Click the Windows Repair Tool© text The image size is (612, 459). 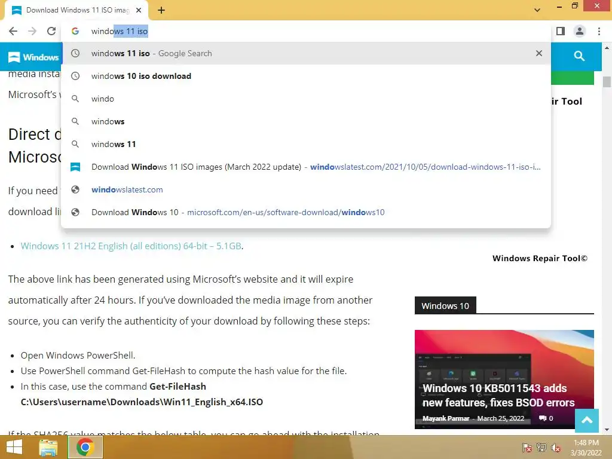[540, 258]
